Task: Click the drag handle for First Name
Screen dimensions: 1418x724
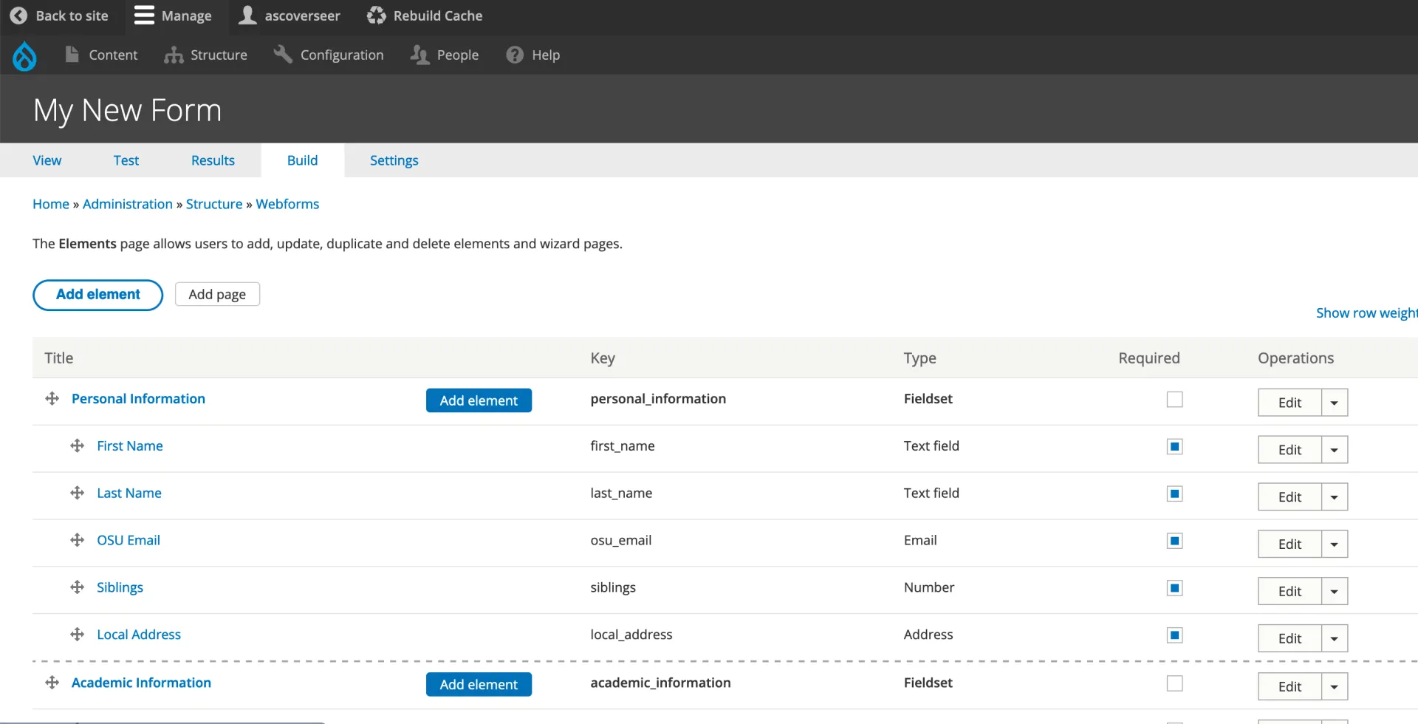Action: coord(78,446)
